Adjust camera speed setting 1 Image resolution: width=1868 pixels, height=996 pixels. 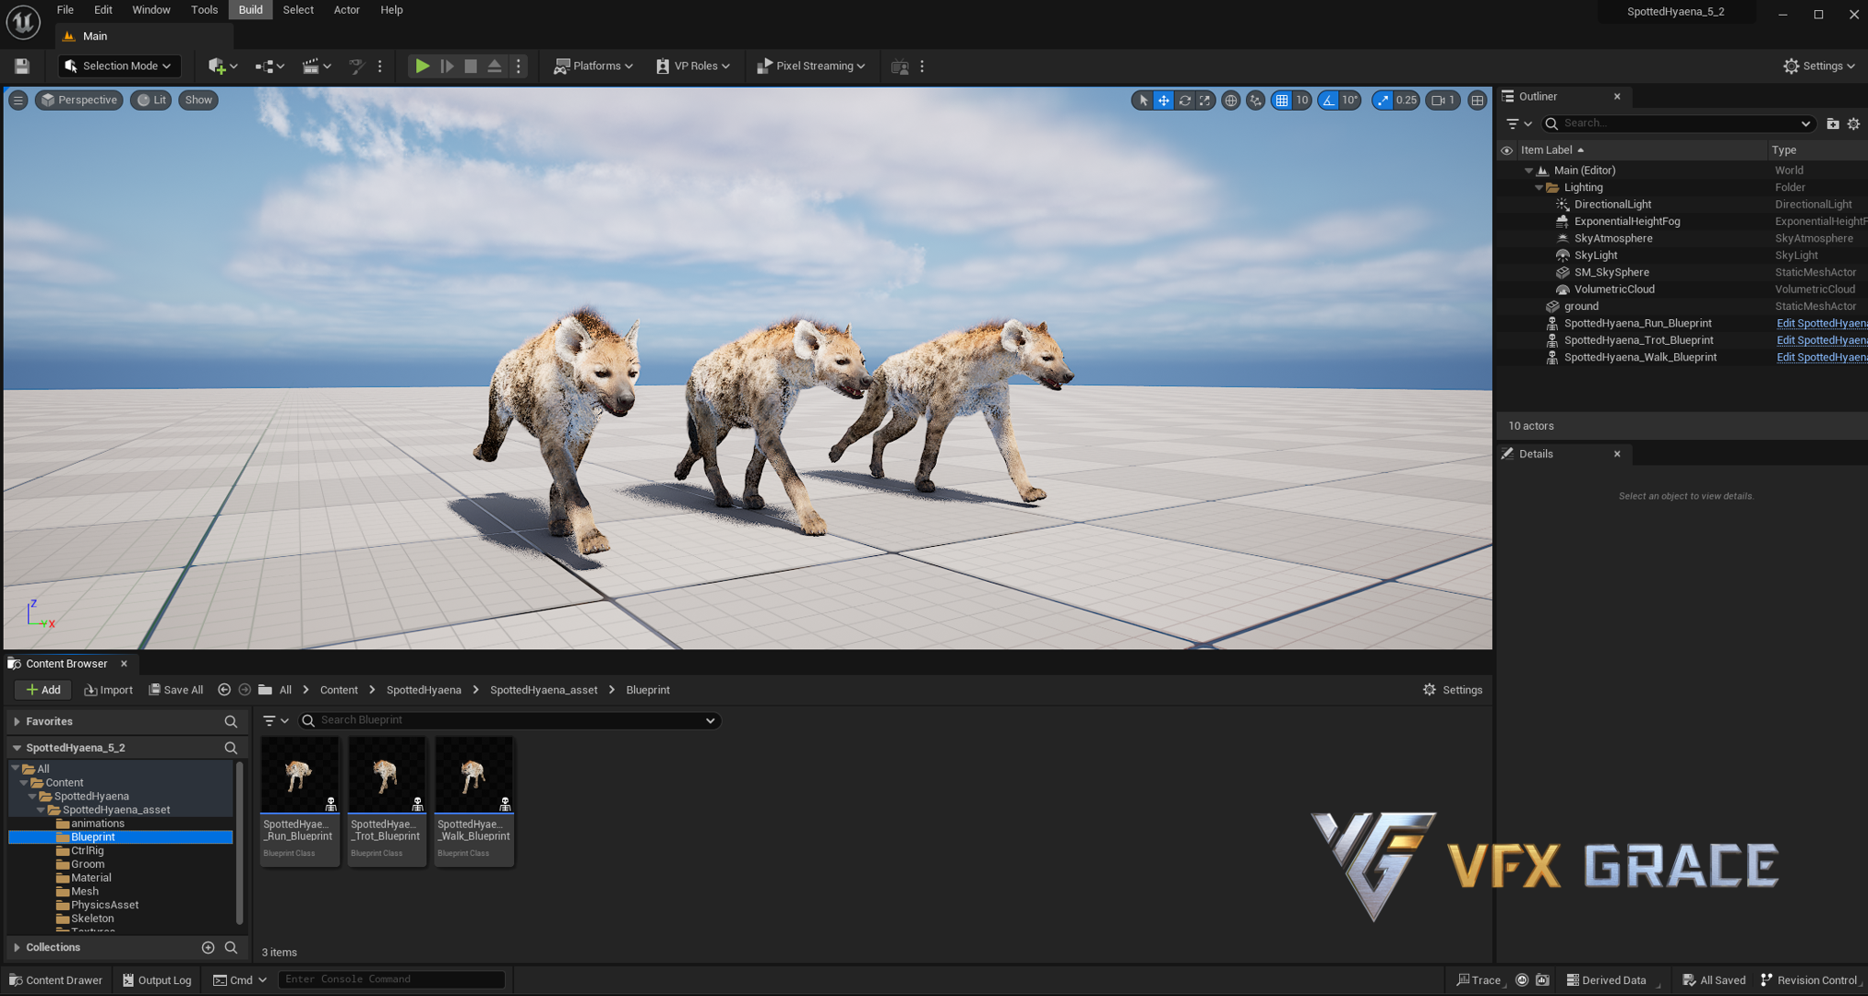[x=1443, y=100]
